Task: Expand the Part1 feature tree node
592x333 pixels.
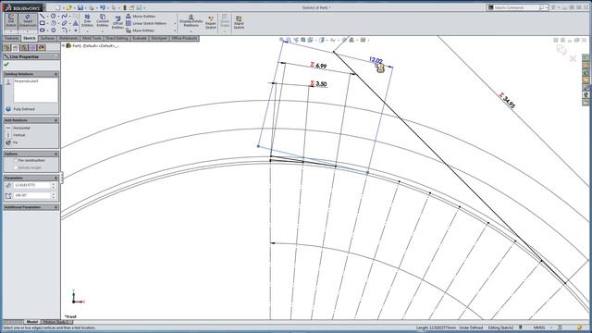Action: (64, 45)
